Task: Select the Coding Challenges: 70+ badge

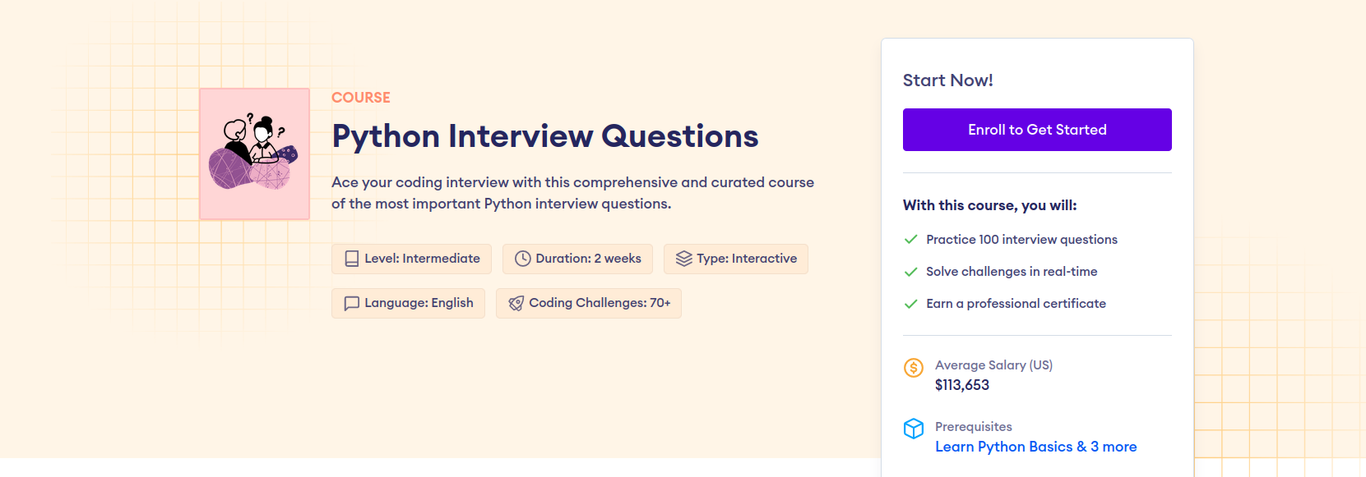Action: click(x=588, y=303)
